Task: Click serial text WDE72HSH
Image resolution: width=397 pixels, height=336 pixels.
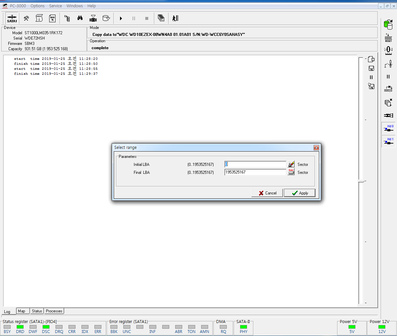Action: pyautogui.click(x=35, y=38)
